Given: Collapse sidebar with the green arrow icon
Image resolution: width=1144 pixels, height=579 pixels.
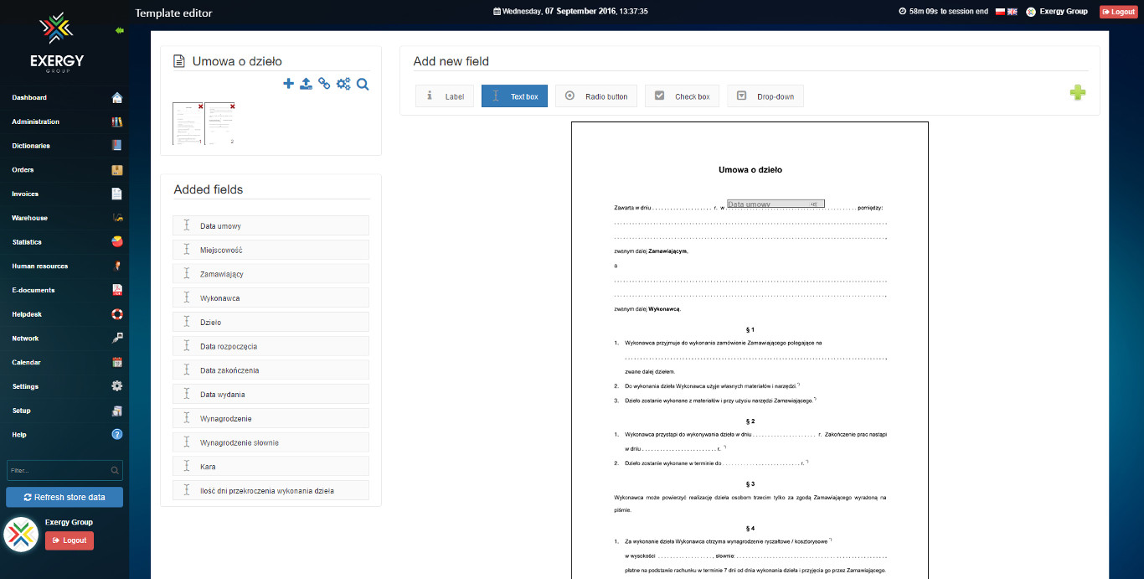Looking at the screenshot, I should [x=120, y=30].
